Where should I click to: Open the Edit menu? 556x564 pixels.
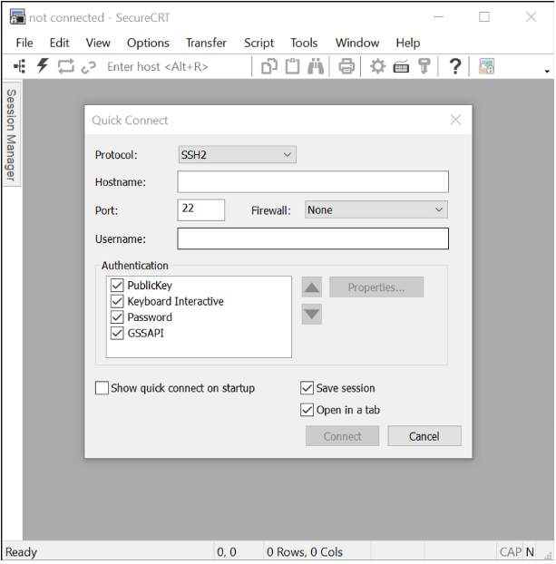pyautogui.click(x=59, y=43)
